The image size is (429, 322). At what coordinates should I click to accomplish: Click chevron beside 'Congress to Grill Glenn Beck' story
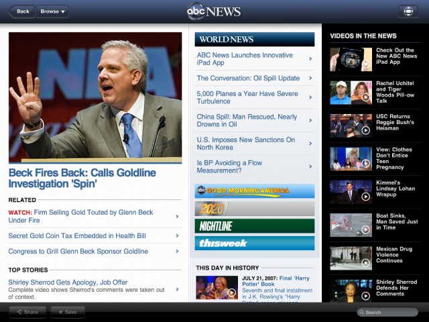tap(177, 252)
